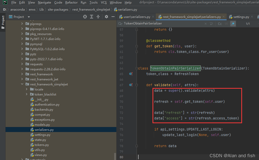Click the serializers.py breadcrumb
This screenshot has width=259, height=160.
click(126, 10)
